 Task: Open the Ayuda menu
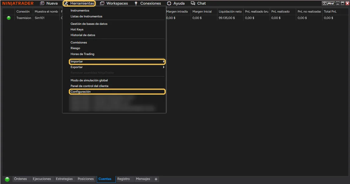(176, 3)
